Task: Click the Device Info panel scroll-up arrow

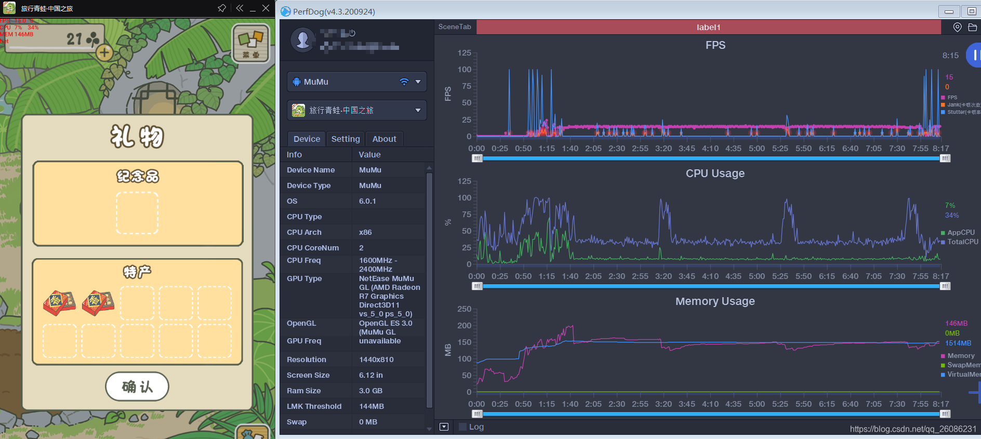Action: pyautogui.click(x=429, y=168)
